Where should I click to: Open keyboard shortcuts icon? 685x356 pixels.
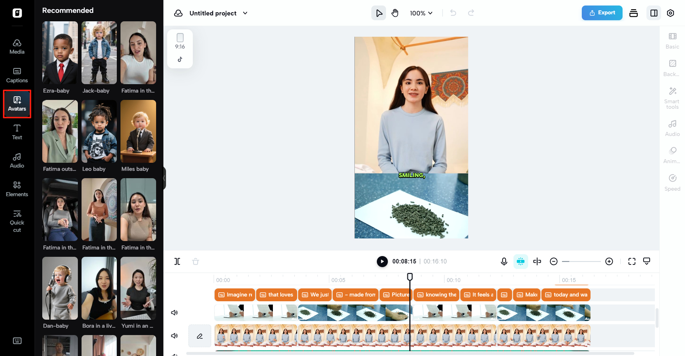pyautogui.click(x=17, y=341)
